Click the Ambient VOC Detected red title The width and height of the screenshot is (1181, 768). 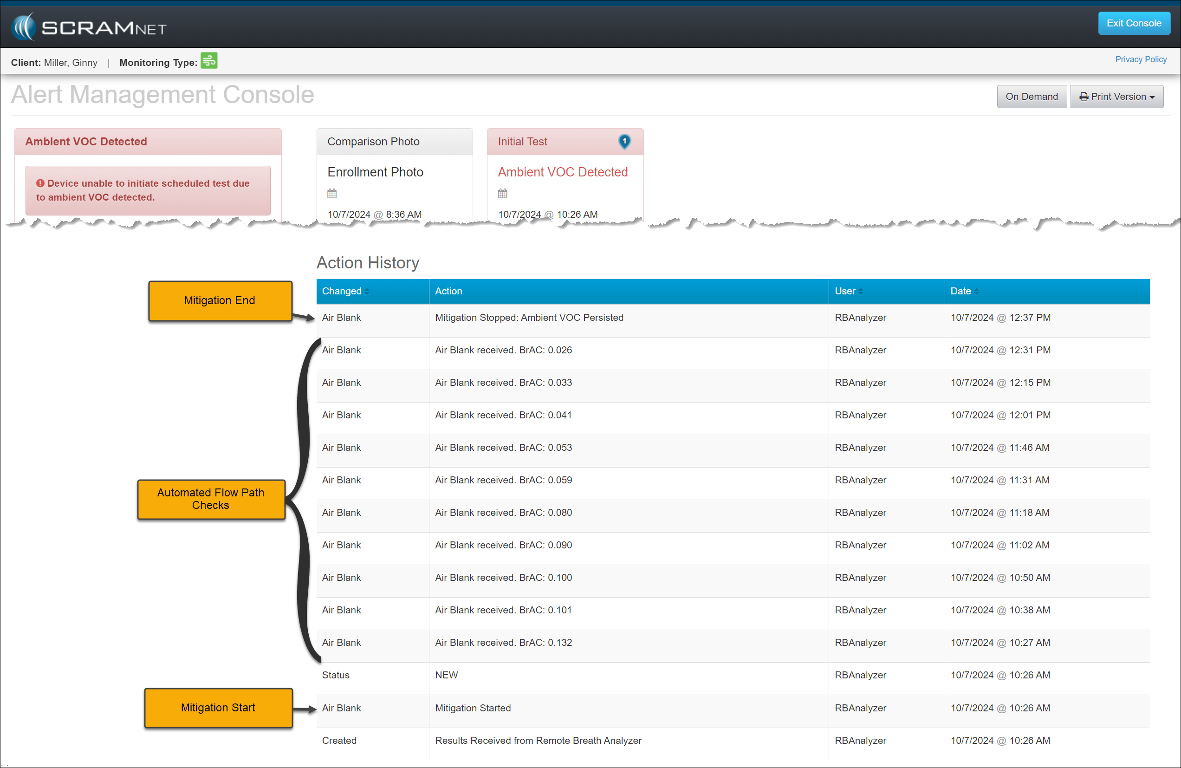pyautogui.click(x=563, y=172)
